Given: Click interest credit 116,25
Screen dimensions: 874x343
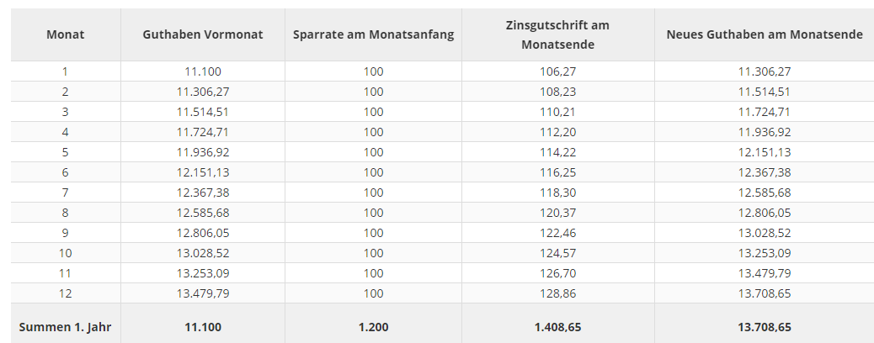Looking at the screenshot, I should [558, 172].
